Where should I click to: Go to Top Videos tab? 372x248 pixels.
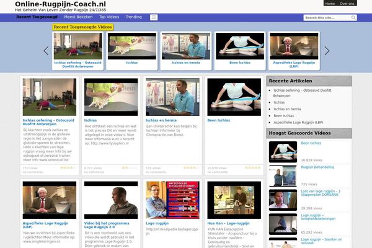(109, 17)
